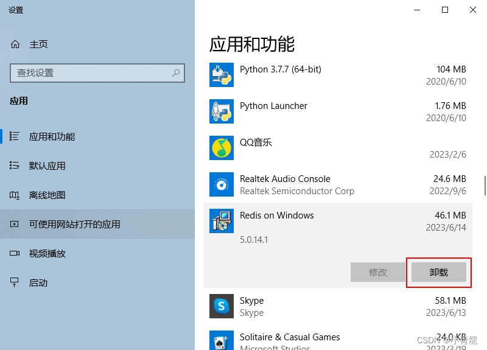487x350 pixels.
Task: Click the Solitaire & Casual Games icon
Action: point(222,340)
